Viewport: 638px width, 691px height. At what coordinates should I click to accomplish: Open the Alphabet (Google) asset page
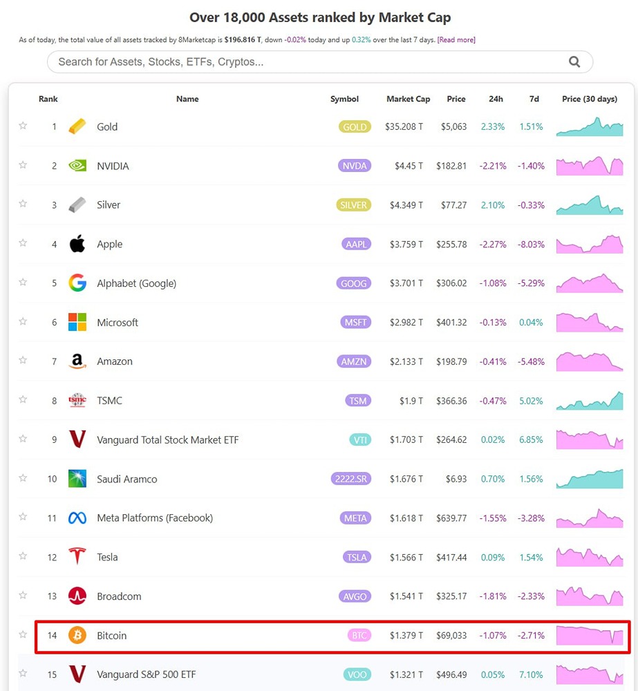[136, 283]
